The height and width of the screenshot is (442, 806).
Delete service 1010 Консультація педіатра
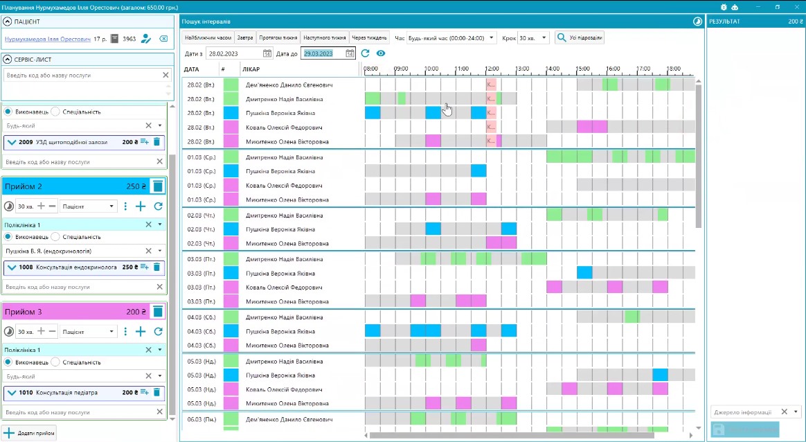(156, 392)
